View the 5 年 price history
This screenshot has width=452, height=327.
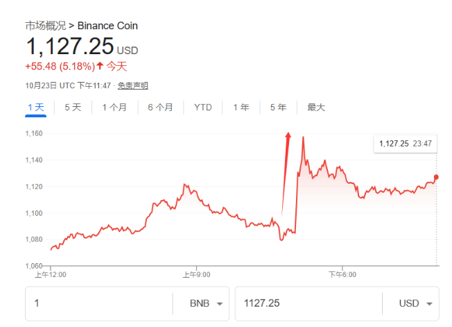[278, 107]
